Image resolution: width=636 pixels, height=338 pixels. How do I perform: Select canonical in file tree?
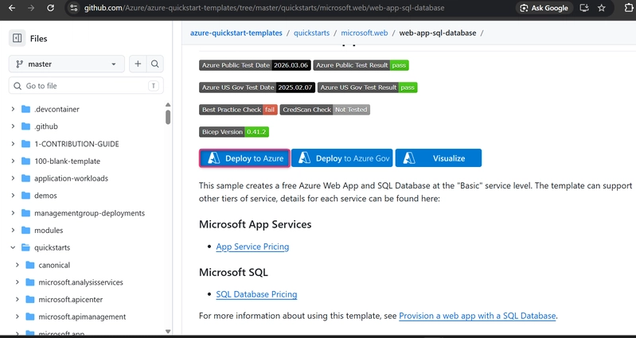(x=54, y=265)
